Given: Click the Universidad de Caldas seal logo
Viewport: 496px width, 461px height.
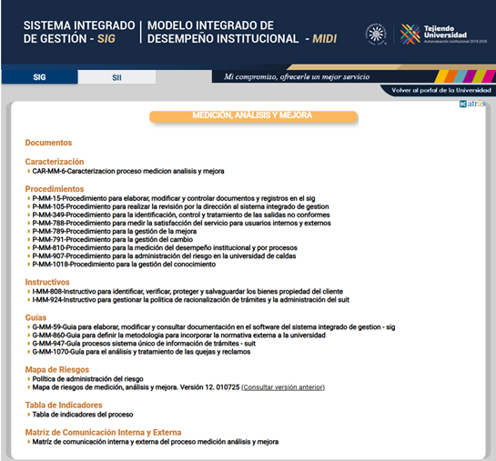Looking at the screenshot, I should (x=376, y=34).
